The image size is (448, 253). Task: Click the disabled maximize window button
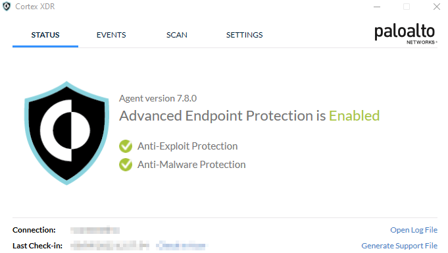407,7
